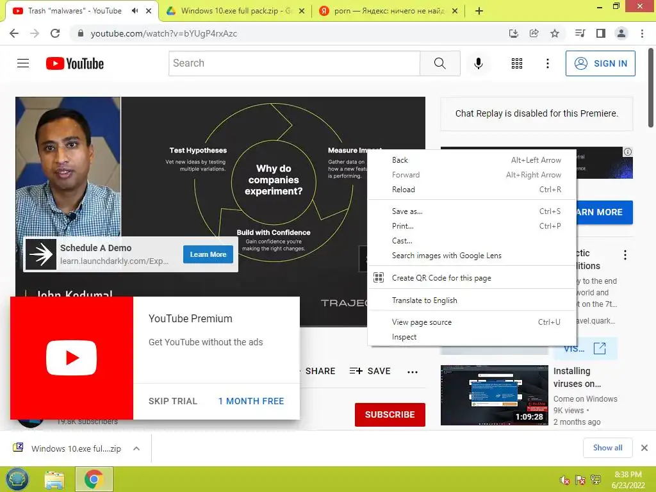Click the SIGN IN button
656x492 pixels.
coord(600,63)
